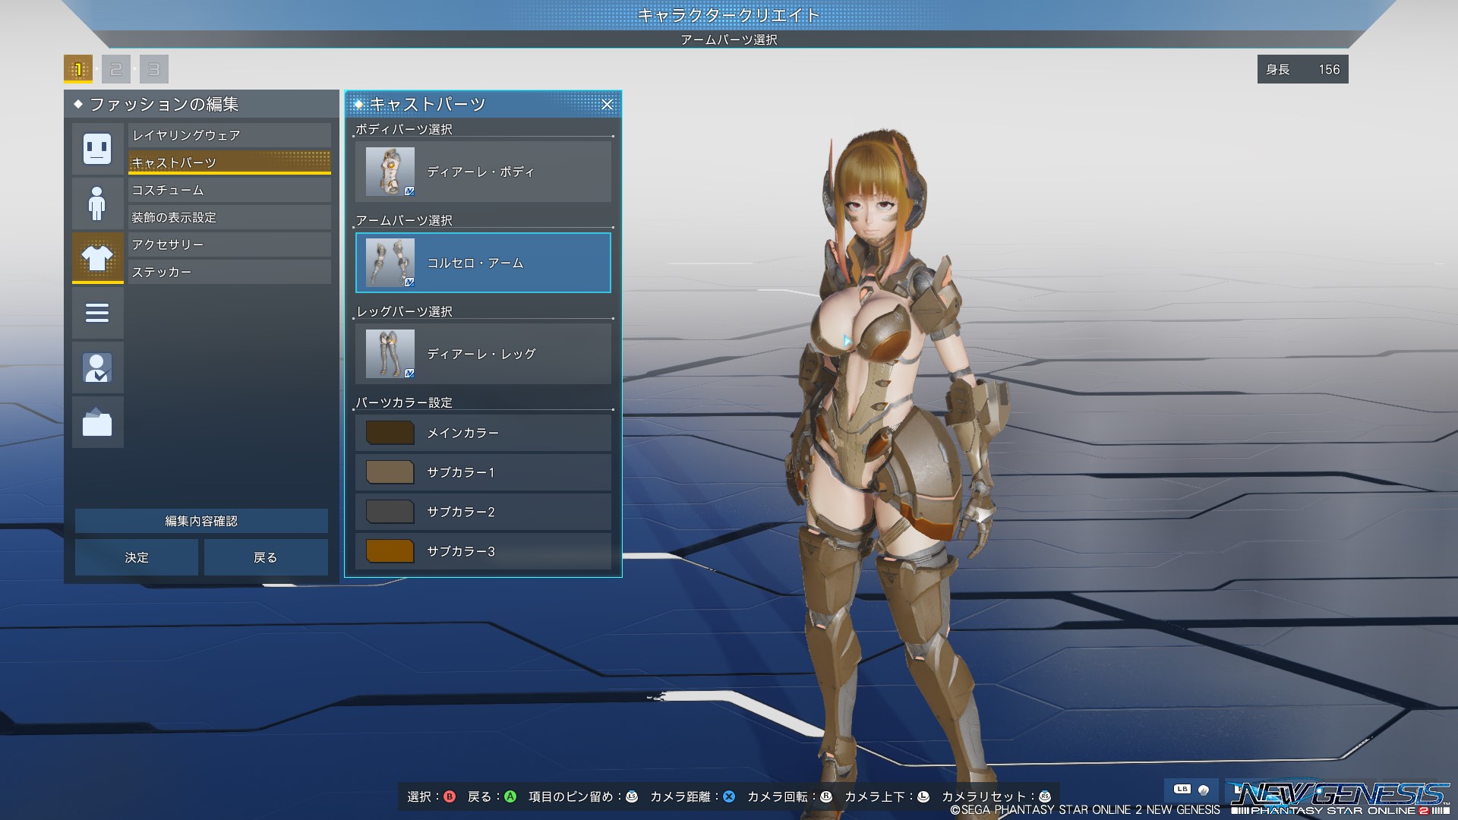Open サブカラー3 orange swatch
The height and width of the screenshot is (820, 1458).
tap(390, 551)
